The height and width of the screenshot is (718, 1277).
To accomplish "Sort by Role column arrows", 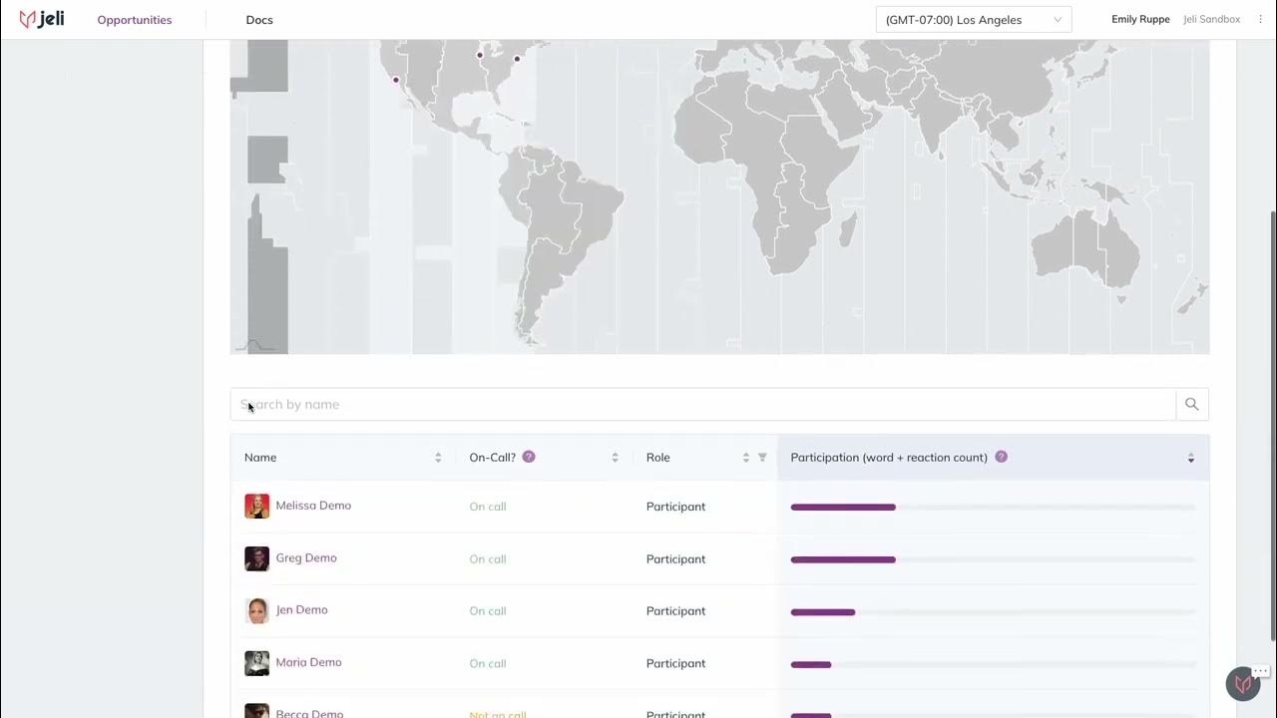I will tap(745, 458).
